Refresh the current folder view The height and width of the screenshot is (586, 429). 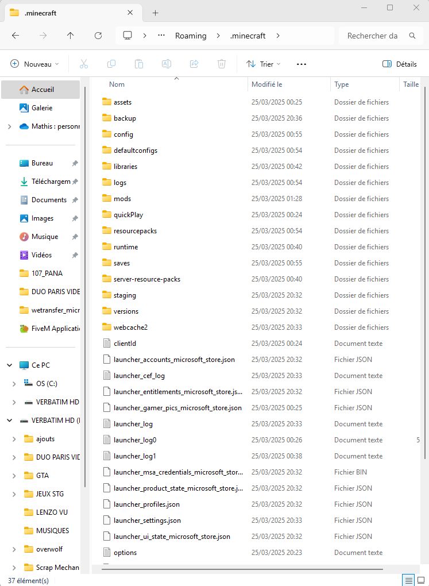(x=98, y=36)
